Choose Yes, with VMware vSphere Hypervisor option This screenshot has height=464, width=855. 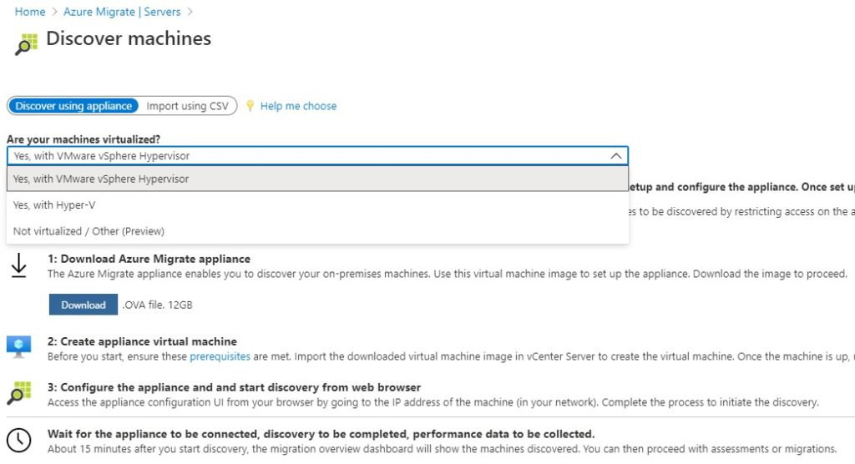click(x=317, y=179)
